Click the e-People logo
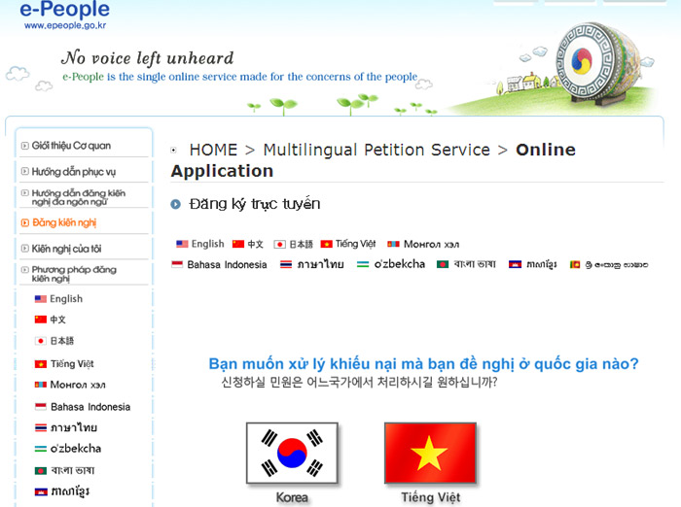 point(65,10)
